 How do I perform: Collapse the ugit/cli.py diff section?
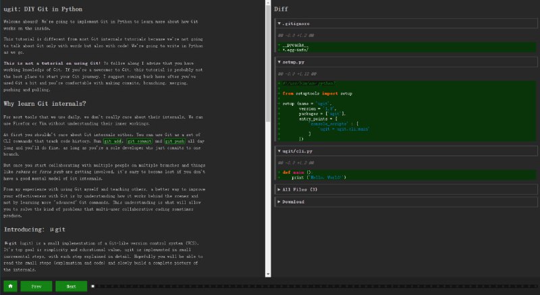click(406, 151)
